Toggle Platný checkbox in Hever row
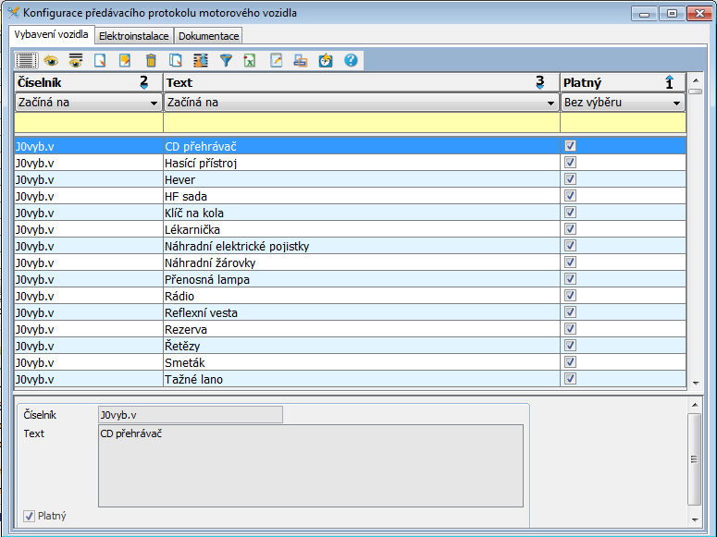This screenshot has height=537, width=717. pyautogui.click(x=570, y=179)
